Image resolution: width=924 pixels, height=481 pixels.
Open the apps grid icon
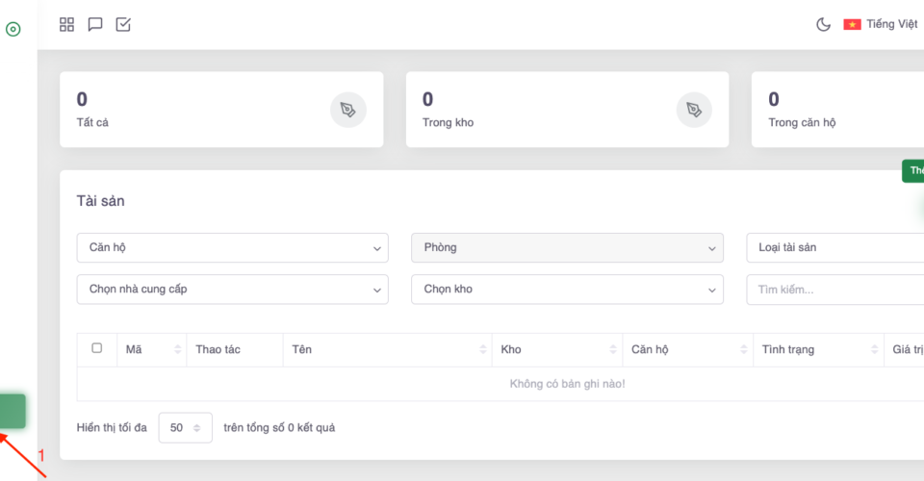pyautogui.click(x=66, y=25)
